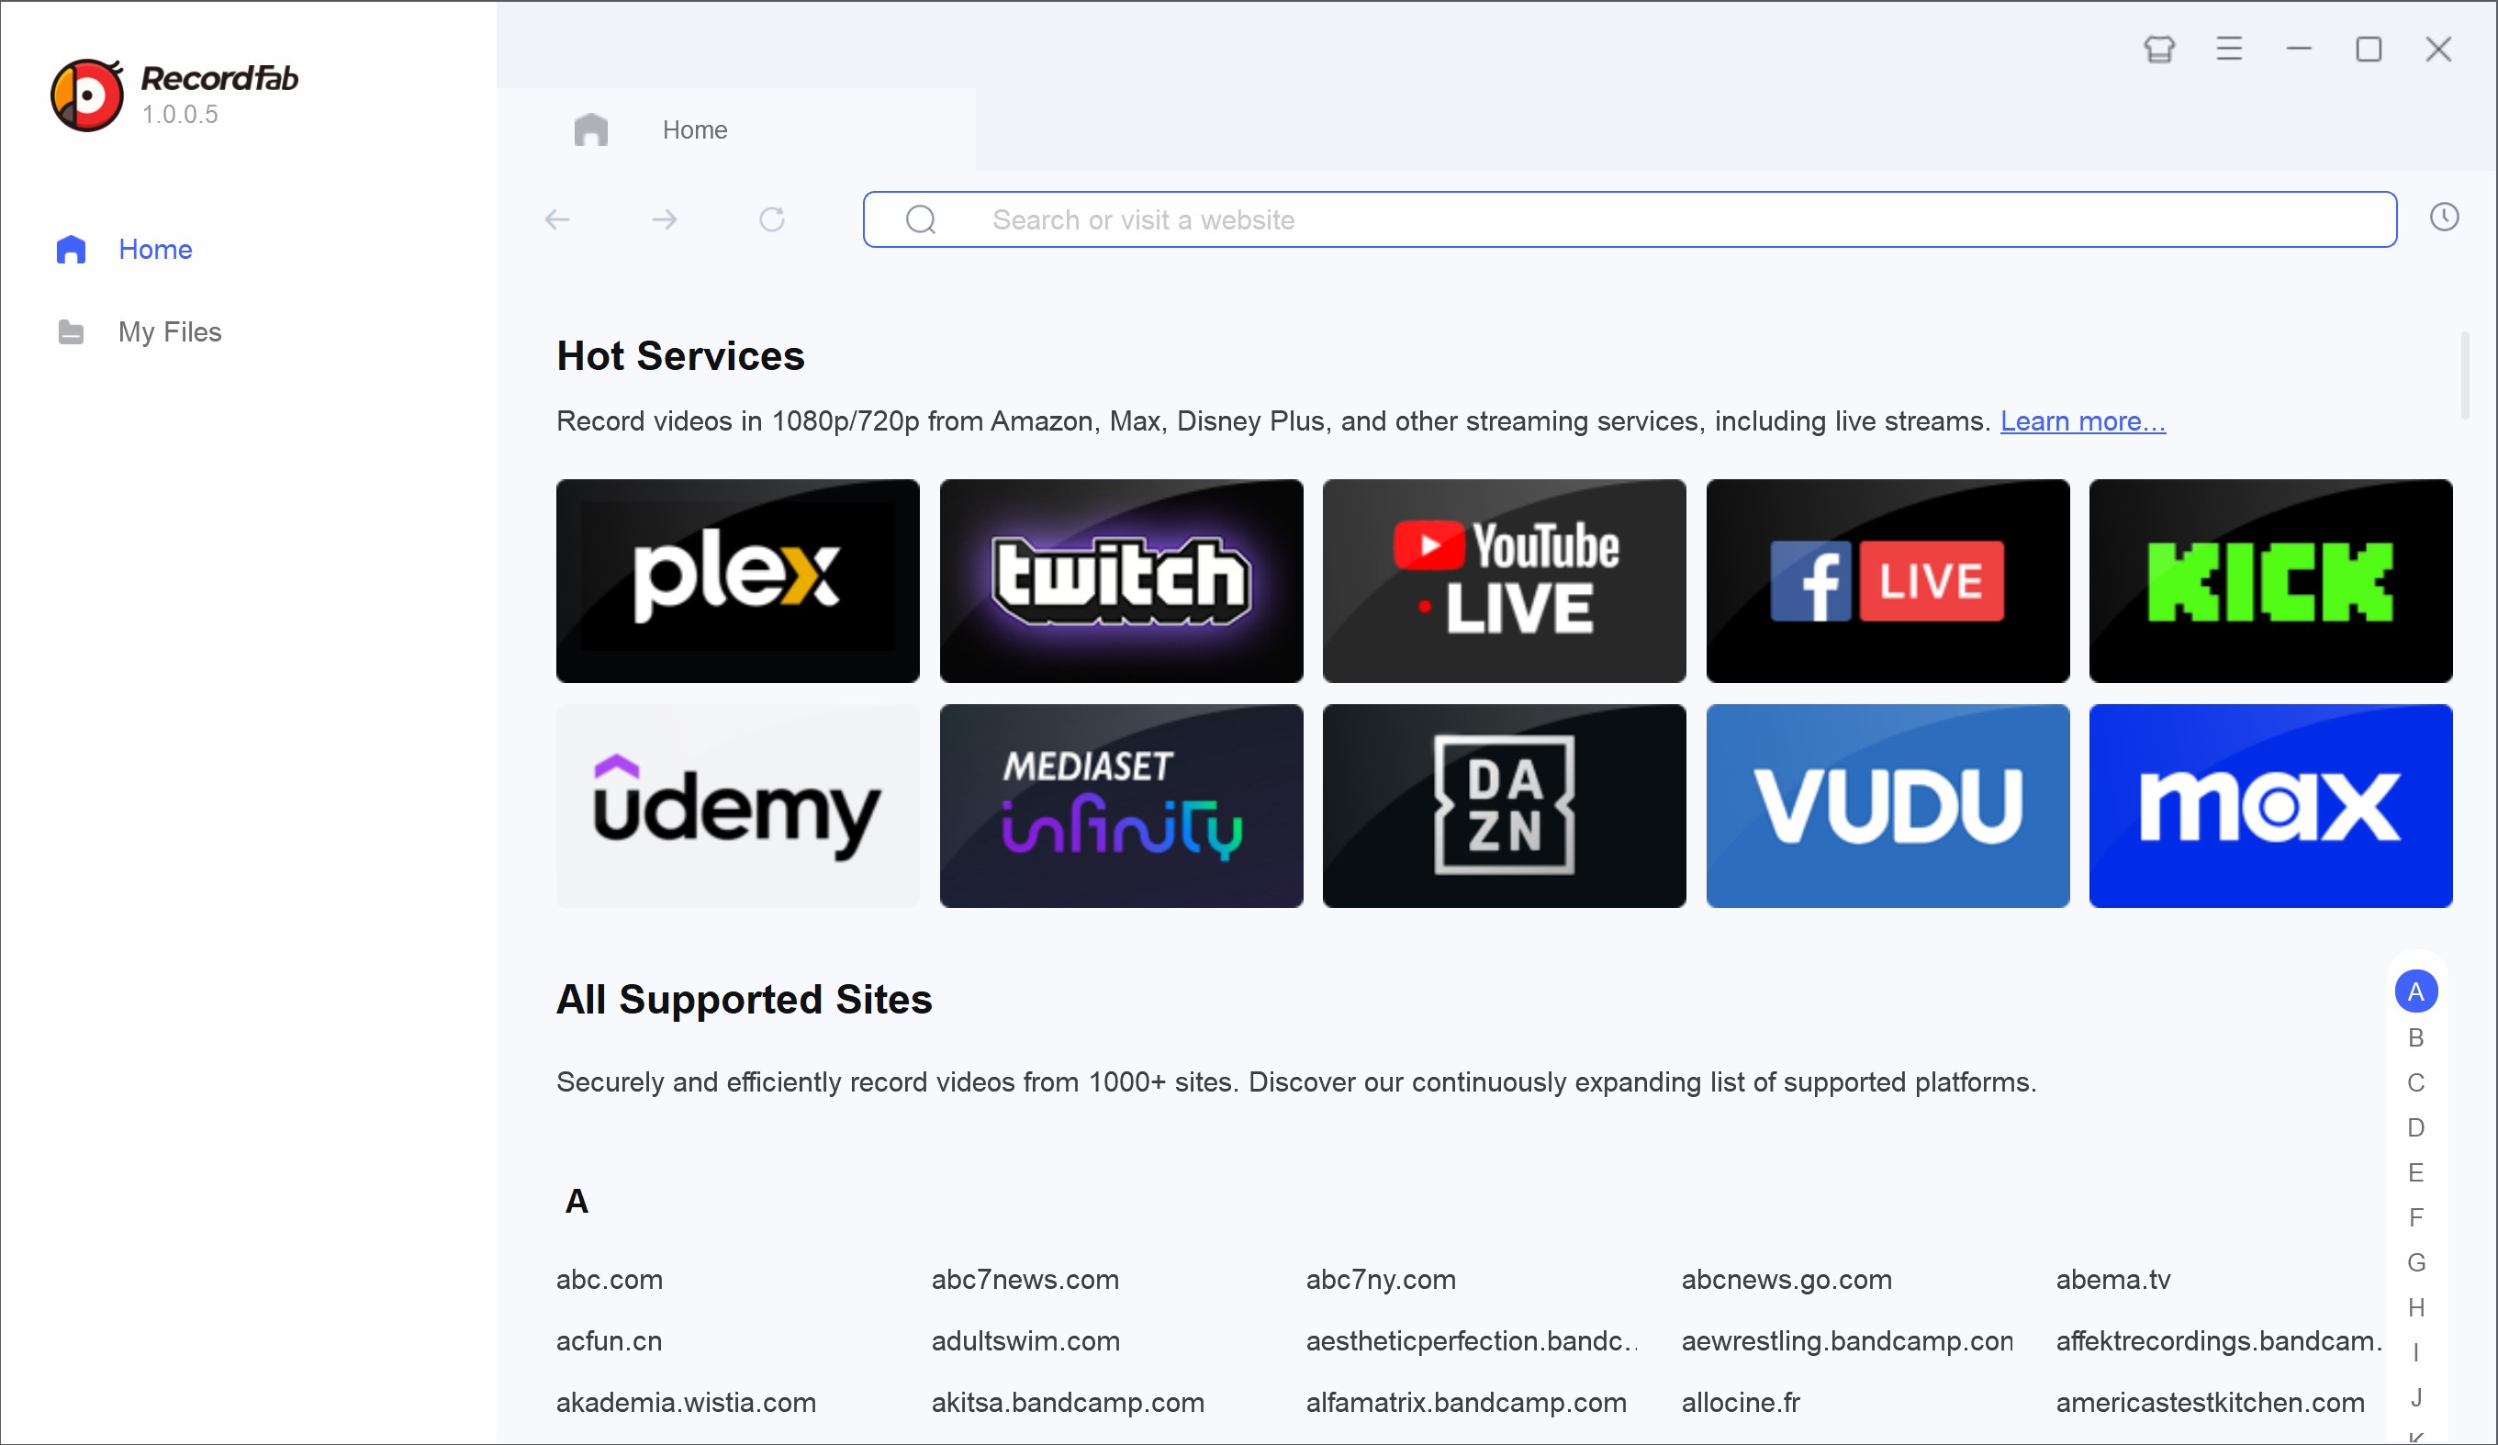Open the Udemy service tile
This screenshot has height=1445, width=2498.
click(x=737, y=806)
